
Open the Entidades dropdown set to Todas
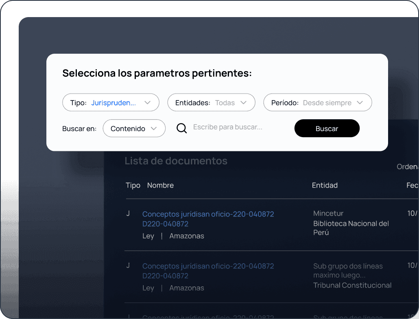tap(211, 102)
